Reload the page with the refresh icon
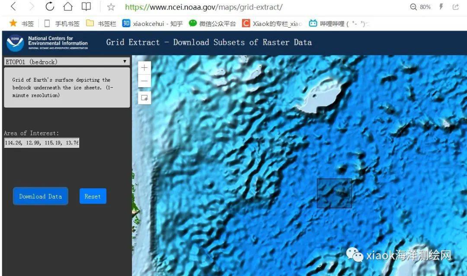 50,7
